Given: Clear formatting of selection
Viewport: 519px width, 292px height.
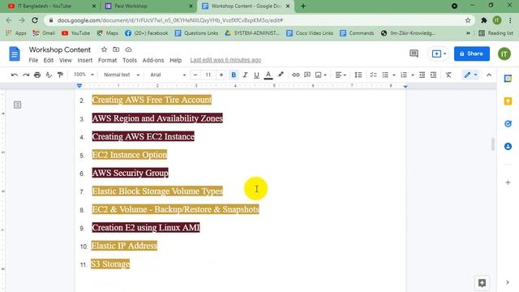Looking at the screenshot, I should (x=448, y=75).
